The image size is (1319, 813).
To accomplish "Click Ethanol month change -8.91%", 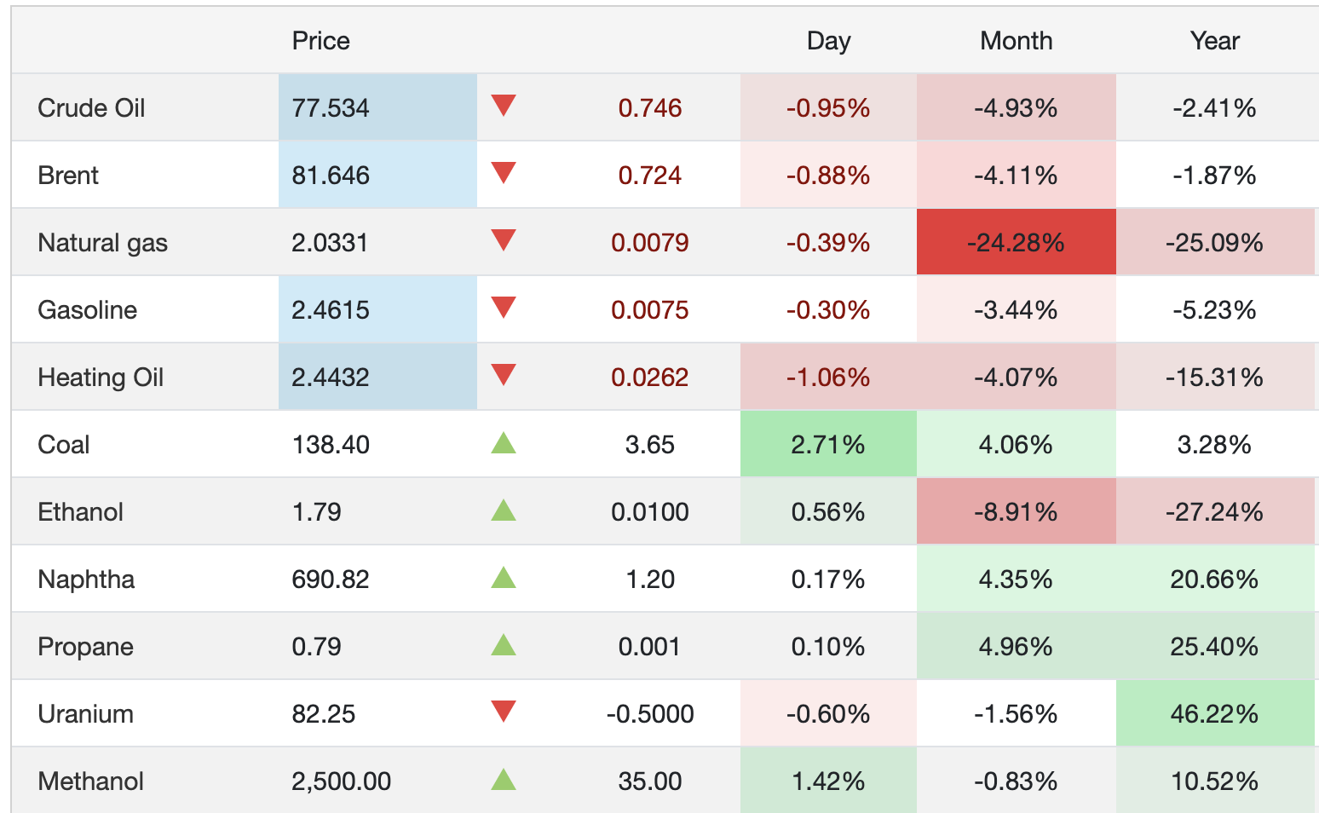I will click(x=1016, y=512).
